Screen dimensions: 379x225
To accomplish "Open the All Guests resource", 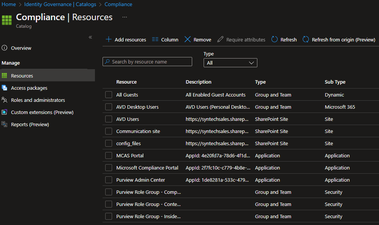I will coord(127,95).
